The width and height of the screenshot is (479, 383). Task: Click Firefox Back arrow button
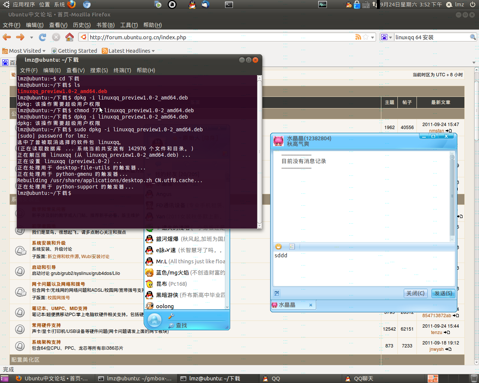pos(7,37)
